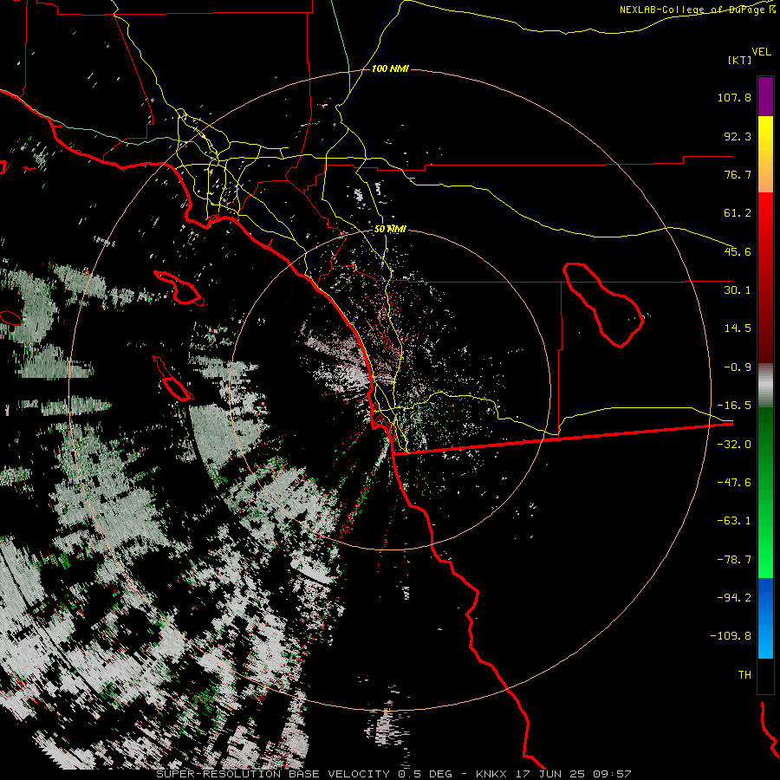Click the VEL legend title
This screenshot has width=780, height=780.
761,52
